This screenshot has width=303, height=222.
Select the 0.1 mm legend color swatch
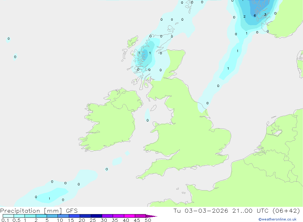[8, 216]
